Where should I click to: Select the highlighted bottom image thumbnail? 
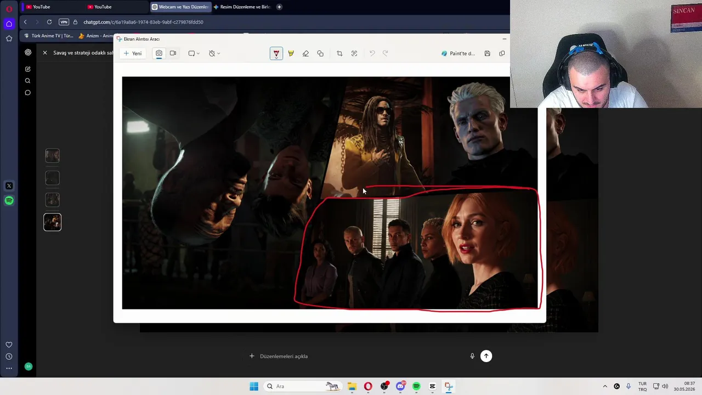tap(53, 222)
